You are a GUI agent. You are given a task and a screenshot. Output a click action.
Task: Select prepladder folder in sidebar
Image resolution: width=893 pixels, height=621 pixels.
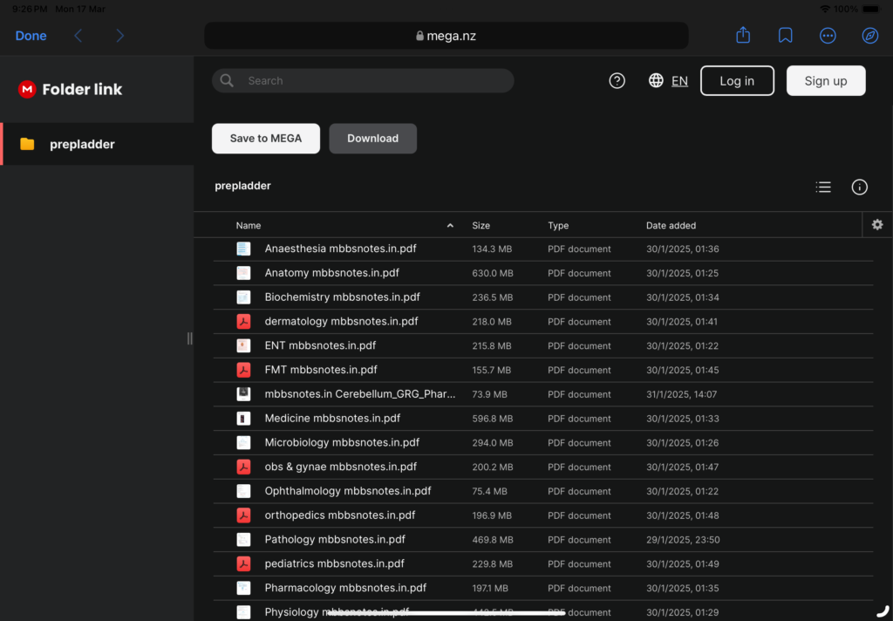pyautogui.click(x=98, y=144)
